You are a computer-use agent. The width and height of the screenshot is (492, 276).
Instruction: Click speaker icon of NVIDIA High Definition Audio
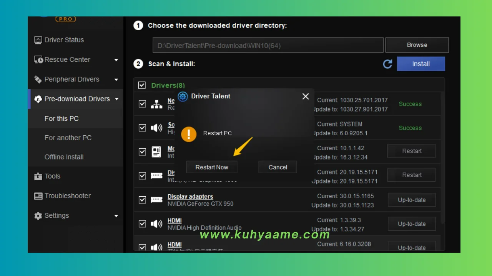click(156, 223)
